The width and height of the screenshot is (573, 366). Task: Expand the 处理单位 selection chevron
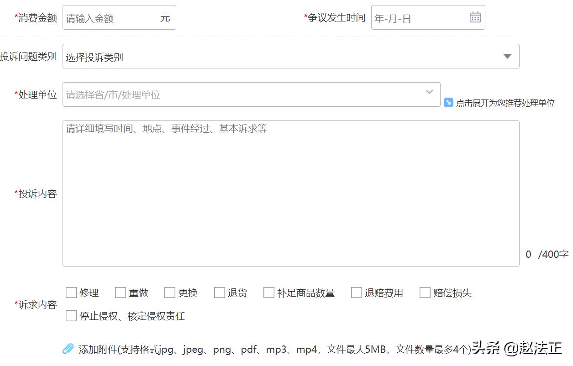tap(428, 93)
